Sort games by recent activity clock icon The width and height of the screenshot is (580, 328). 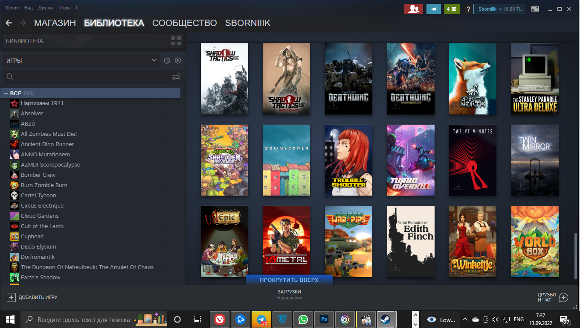coord(167,61)
